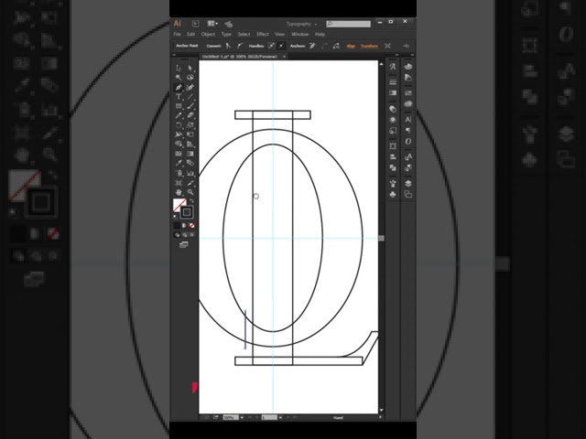Pick the Line Segment tool
Screen dimensions: 586x439
click(190, 97)
